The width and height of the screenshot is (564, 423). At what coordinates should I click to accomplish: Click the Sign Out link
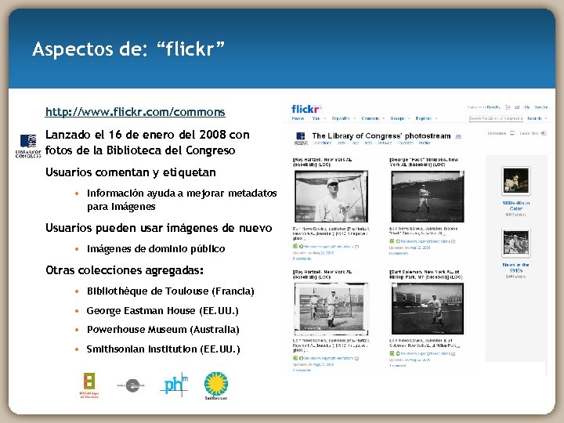(x=540, y=107)
